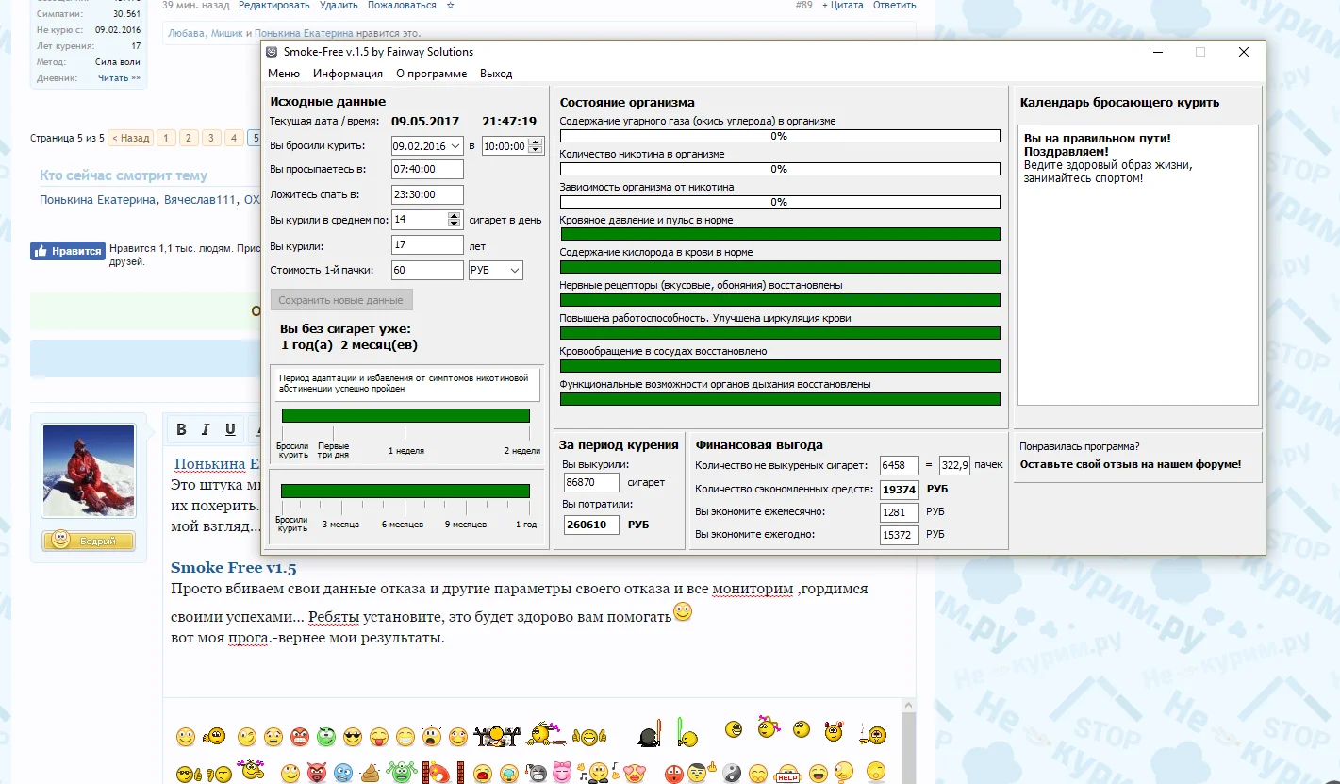Image resolution: width=1340 pixels, height=784 pixels.
Task: Pick the HELP sign emoticon
Action: click(786, 774)
